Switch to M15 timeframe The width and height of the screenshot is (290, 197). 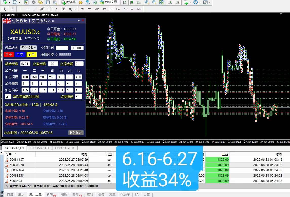coord(97,9)
